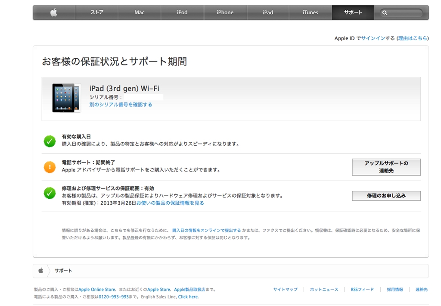Open the 理由はこちら link
This screenshot has height=306, width=441.
click(x=413, y=38)
